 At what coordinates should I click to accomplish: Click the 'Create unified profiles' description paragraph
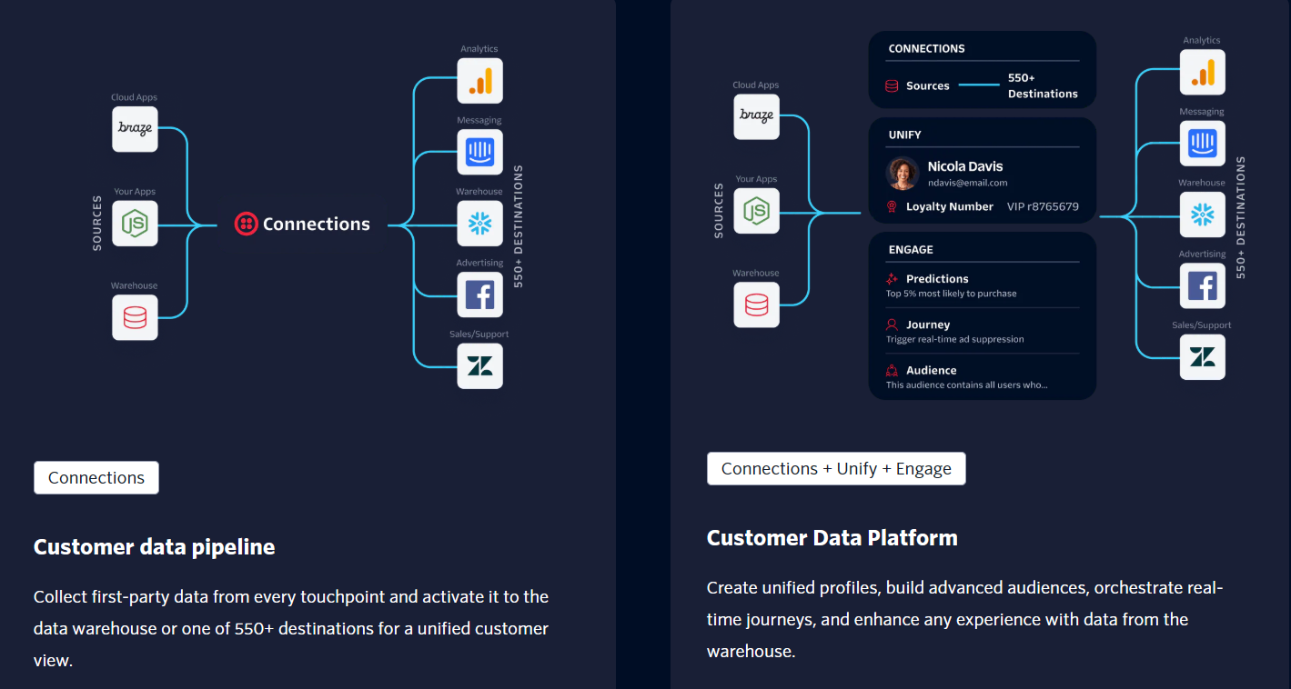click(x=965, y=620)
